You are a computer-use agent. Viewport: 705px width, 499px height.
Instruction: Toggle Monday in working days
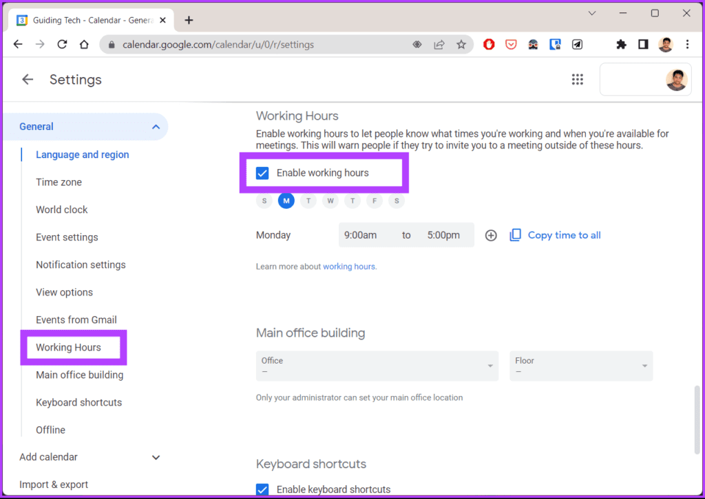pos(286,201)
